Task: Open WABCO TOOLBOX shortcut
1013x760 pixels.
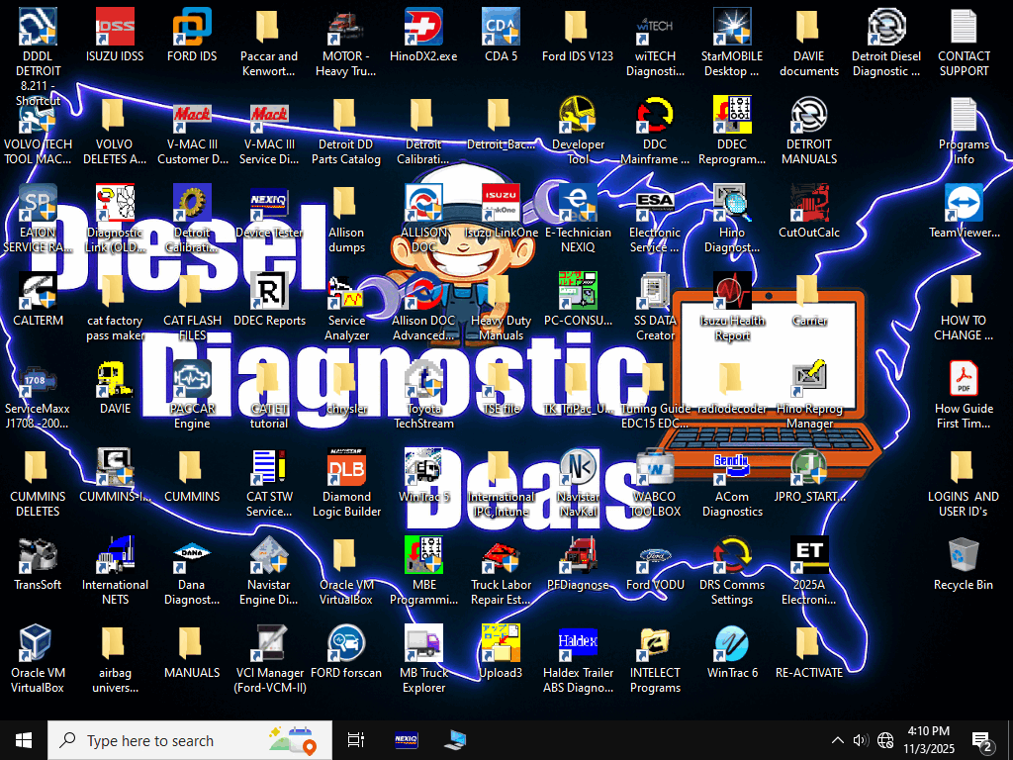Action: point(655,468)
